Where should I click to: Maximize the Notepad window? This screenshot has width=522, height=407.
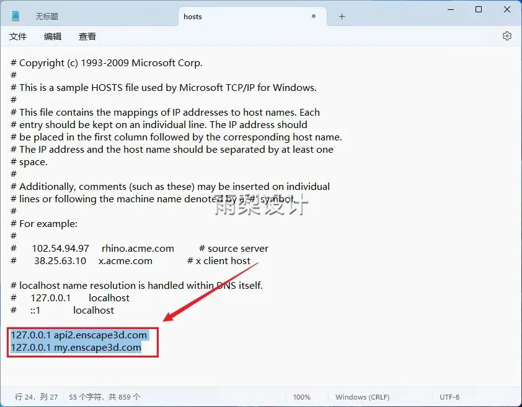pyautogui.click(x=479, y=9)
